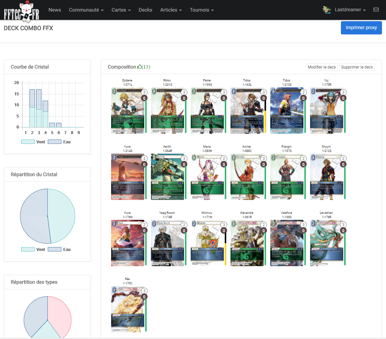Open the Frangin 1-197S card image
The image size is (386, 339).
(x=287, y=177)
